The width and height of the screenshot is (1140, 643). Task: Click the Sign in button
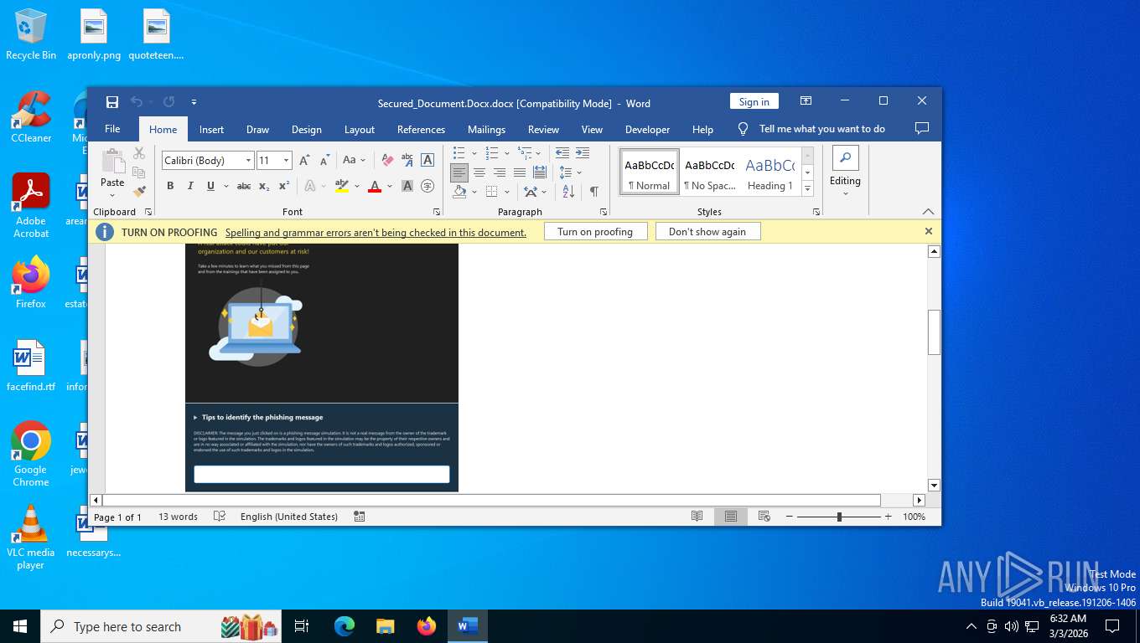[x=754, y=101]
